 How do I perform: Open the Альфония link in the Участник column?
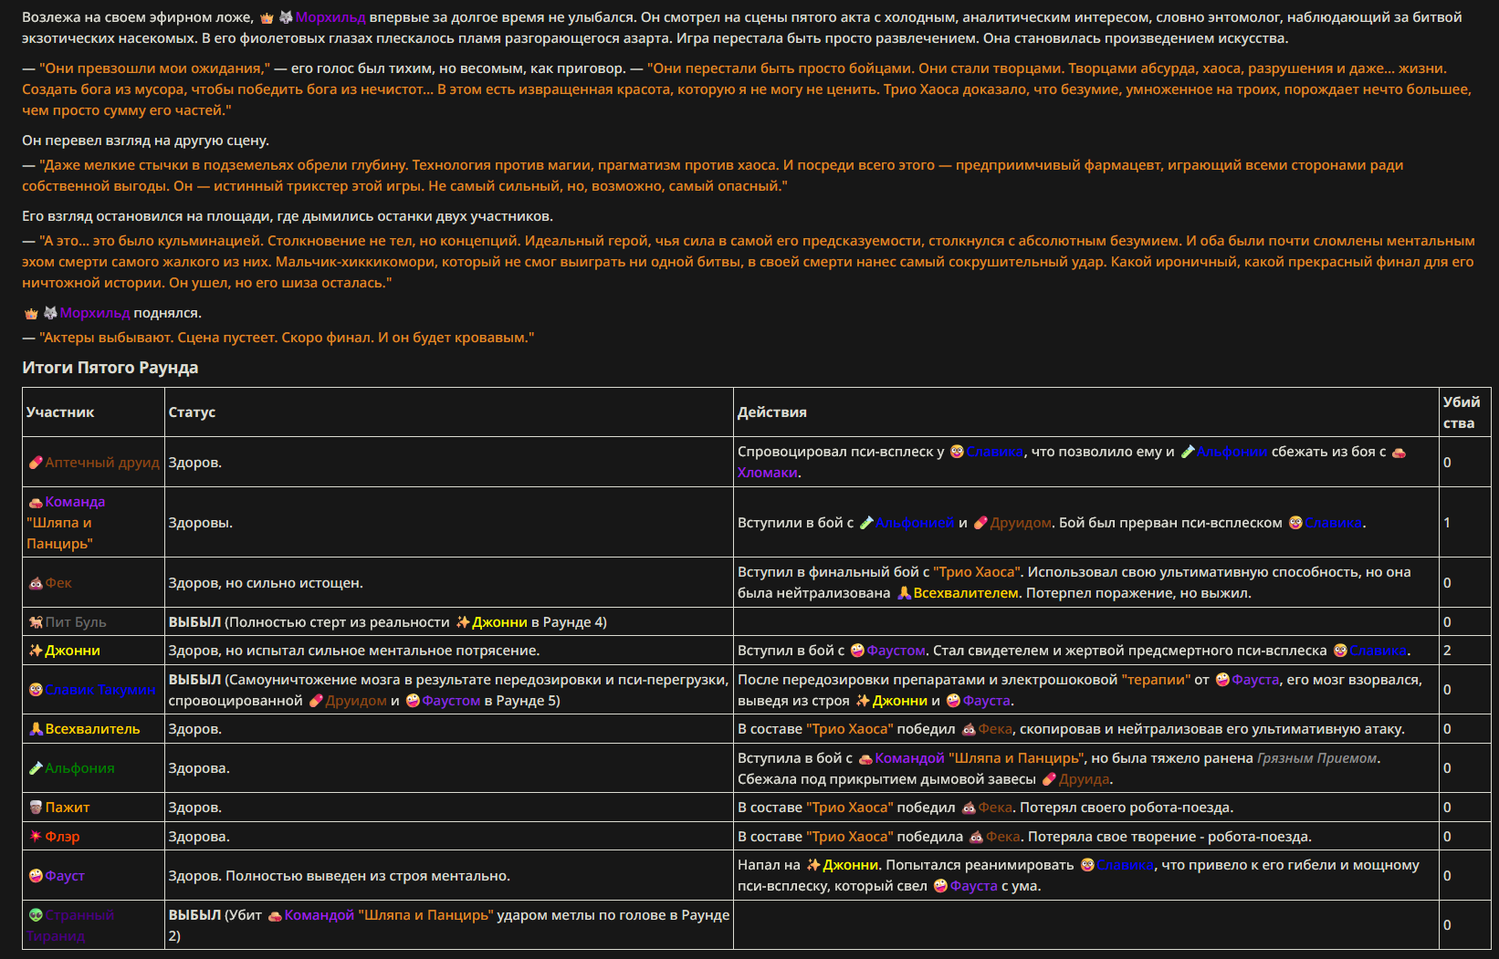point(80,768)
